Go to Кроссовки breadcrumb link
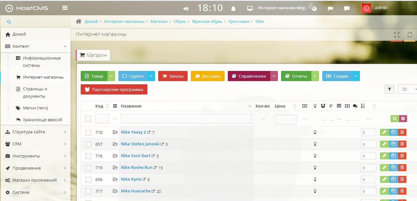This screenshot has width=417, height=201. pos(239,21)
